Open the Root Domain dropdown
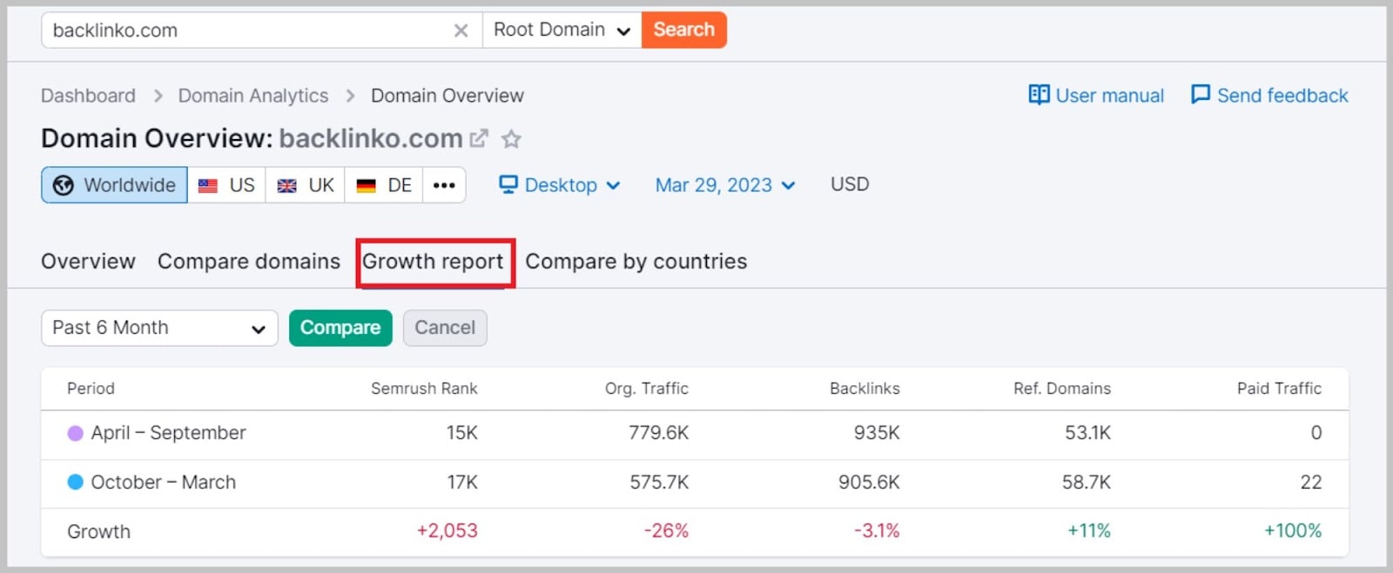Image resolution: width=1393 pixels, height=573 pixels. click(562, 30)
